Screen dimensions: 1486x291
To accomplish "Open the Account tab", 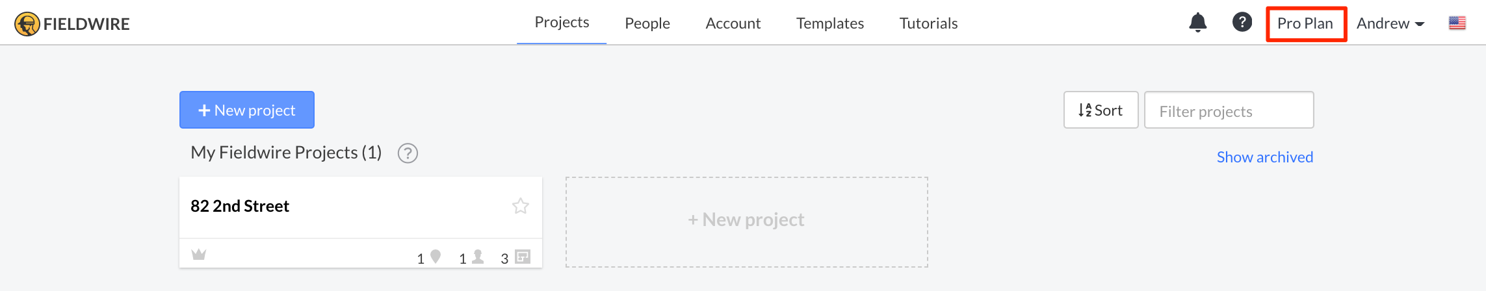I will (x=733, y=23).
